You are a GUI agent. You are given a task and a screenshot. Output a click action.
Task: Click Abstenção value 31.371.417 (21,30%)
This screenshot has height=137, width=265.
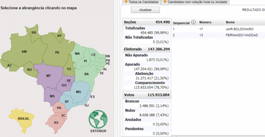point(152,78)
